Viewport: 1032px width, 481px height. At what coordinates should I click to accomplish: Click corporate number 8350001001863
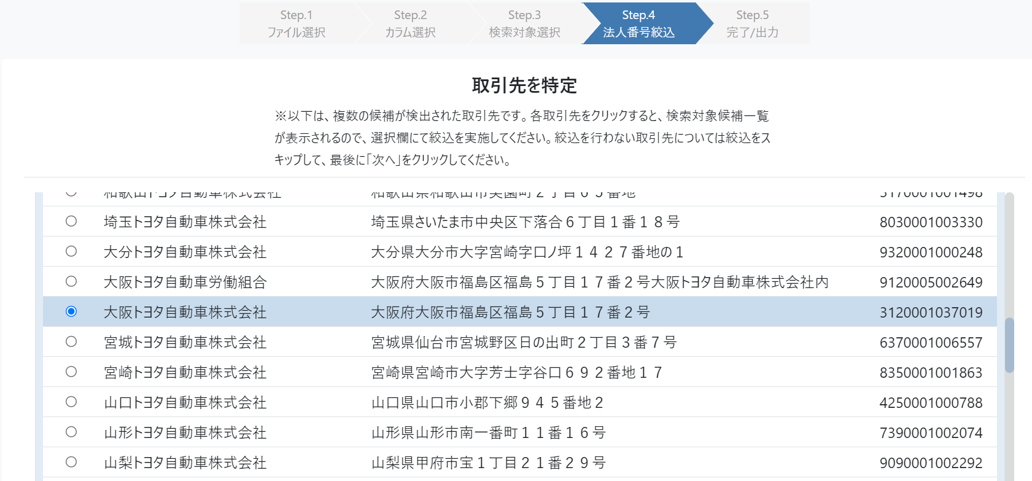coord(931,372)
